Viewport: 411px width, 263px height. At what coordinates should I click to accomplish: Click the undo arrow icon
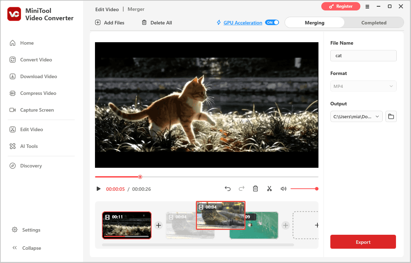click(228, 189)
